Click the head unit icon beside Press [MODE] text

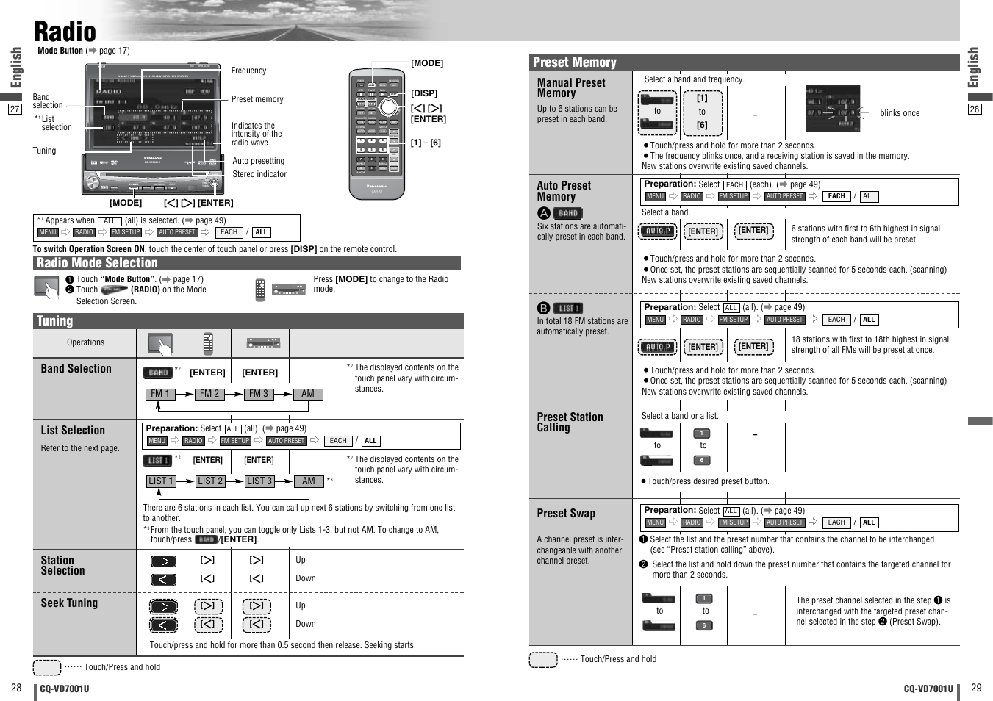point(289,290)
